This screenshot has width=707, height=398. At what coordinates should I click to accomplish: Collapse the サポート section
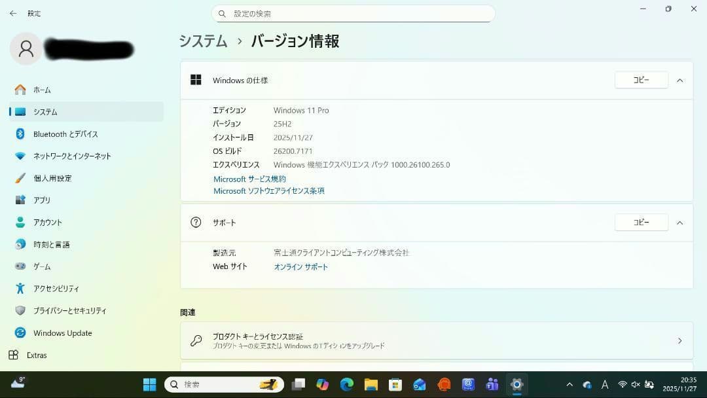click(x=680, y=222)
